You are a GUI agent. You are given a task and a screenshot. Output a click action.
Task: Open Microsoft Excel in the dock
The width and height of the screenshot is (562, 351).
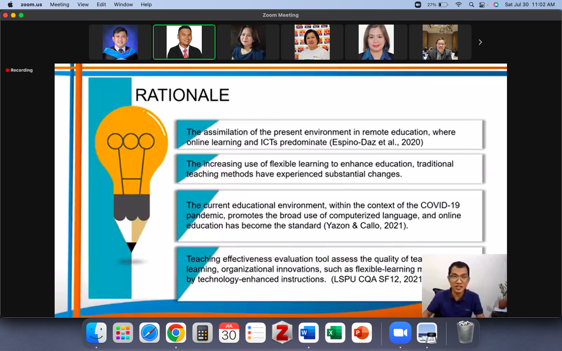[x=335, y=333]
